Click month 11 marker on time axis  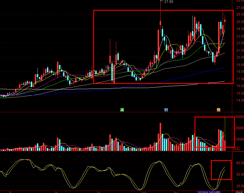177,192
